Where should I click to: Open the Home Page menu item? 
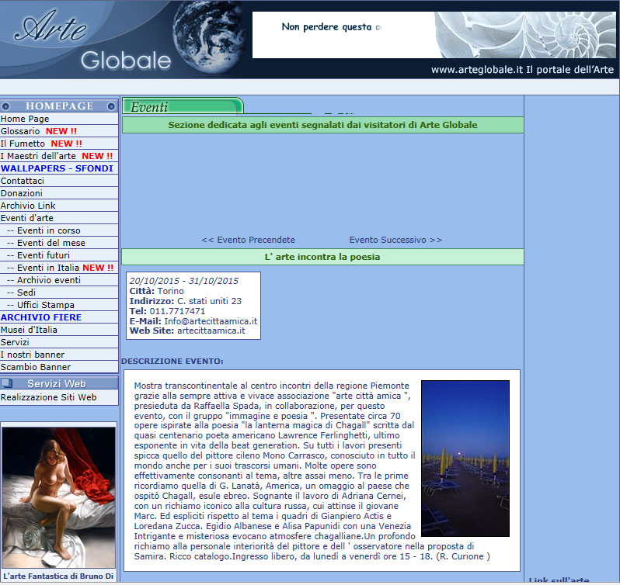[x=25, y=119]
